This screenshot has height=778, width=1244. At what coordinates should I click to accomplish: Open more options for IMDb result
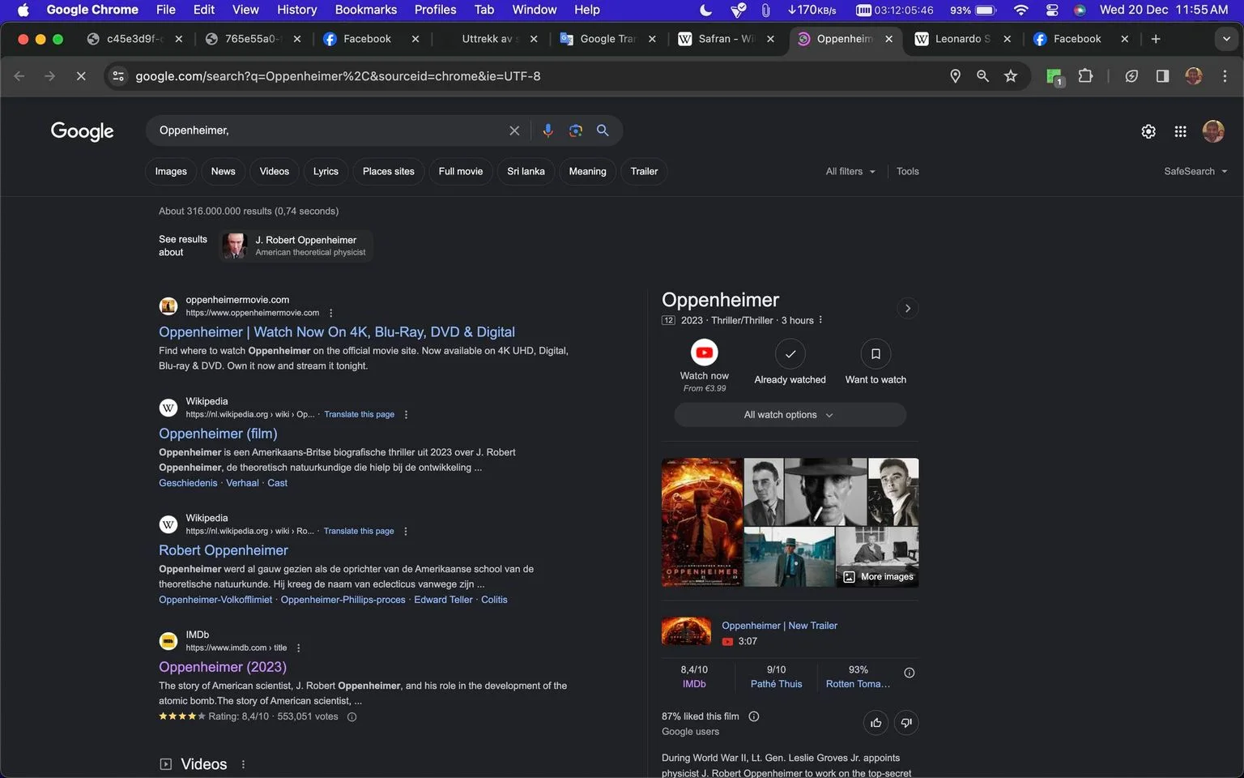pyautogui.click(x=299, y=648)
